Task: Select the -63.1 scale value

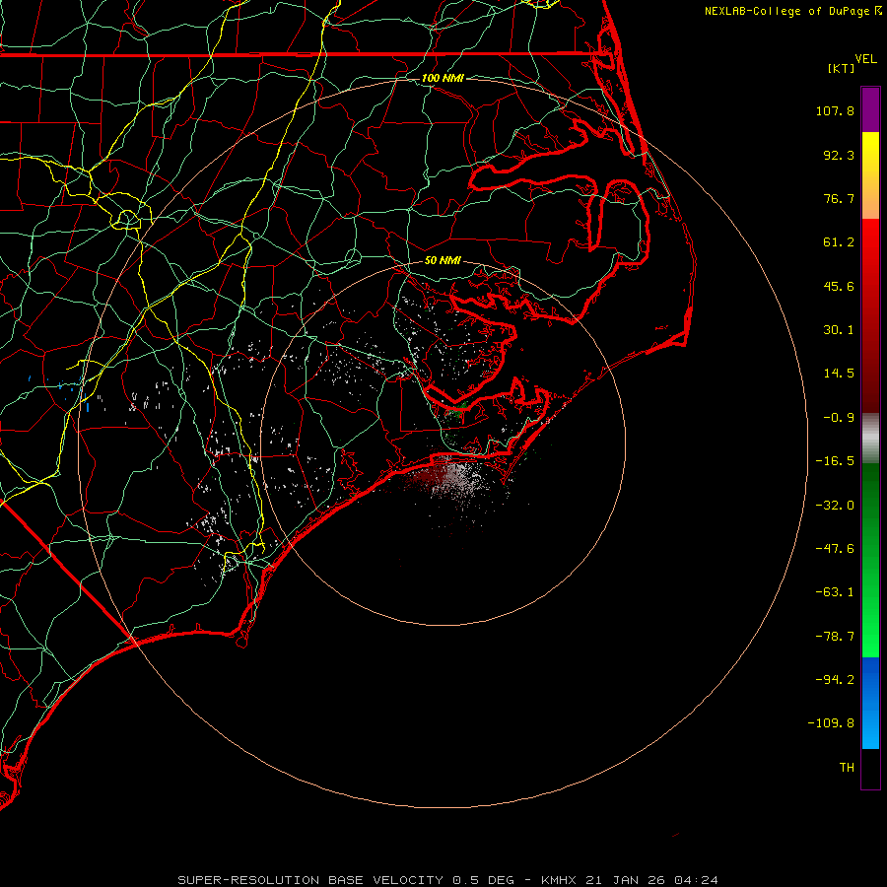Action: click(835, 592)
